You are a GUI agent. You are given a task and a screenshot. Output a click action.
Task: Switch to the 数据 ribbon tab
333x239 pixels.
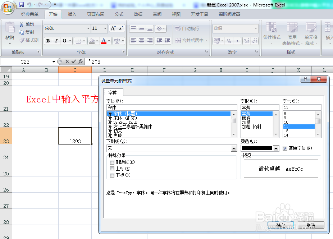(138, 14)
